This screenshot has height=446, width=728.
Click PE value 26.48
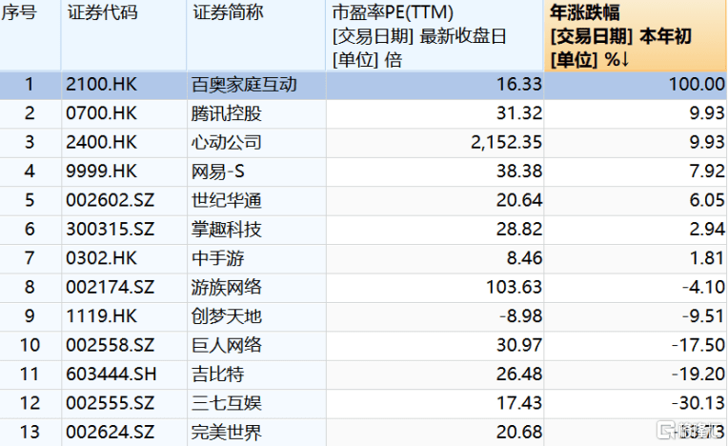tap(519, 375)
